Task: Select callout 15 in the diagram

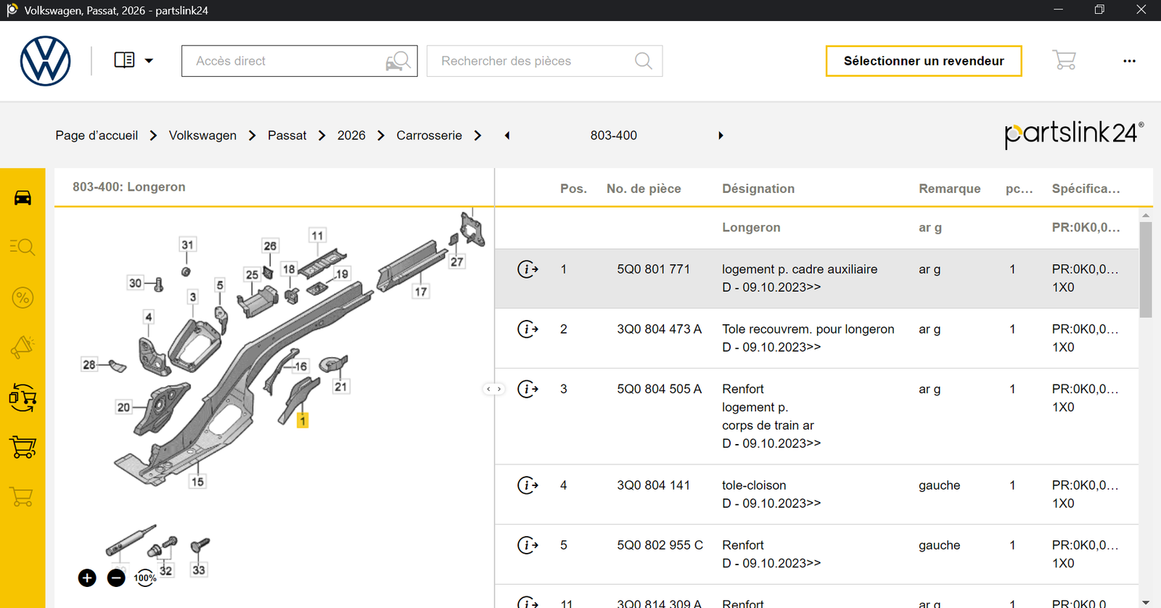Action: [197, 481]
